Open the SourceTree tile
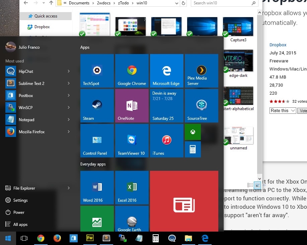Screen dimensions: 307x245 (202, 106)
